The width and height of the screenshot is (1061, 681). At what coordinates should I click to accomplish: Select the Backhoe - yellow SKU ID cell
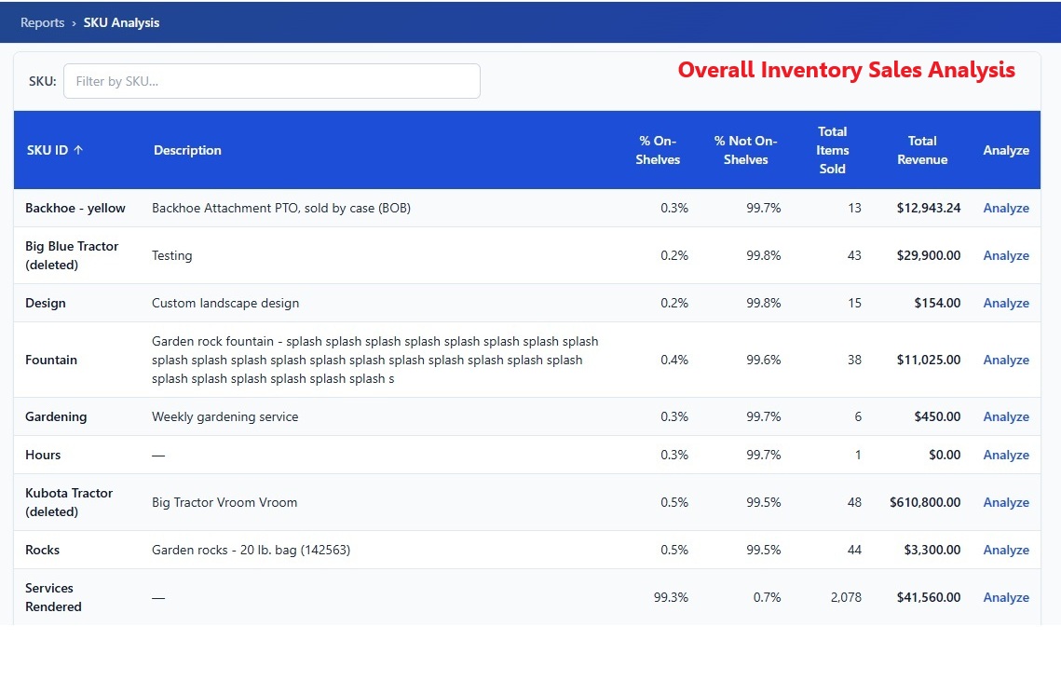click(75, 208)
